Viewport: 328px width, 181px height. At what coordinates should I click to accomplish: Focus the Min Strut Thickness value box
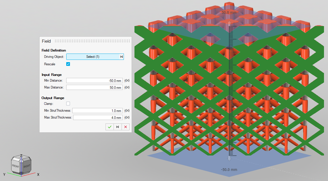point(97,111)
